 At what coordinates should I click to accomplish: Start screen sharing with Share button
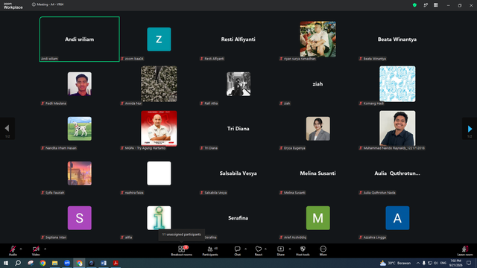(280, 251)
